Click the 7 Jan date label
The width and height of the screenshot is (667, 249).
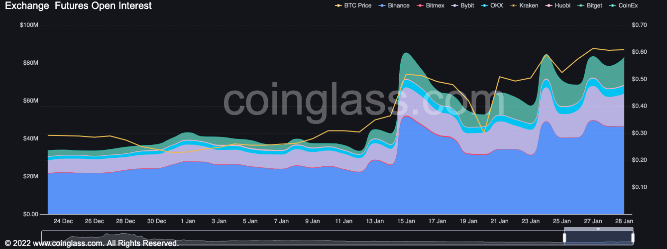coord(281,221)
